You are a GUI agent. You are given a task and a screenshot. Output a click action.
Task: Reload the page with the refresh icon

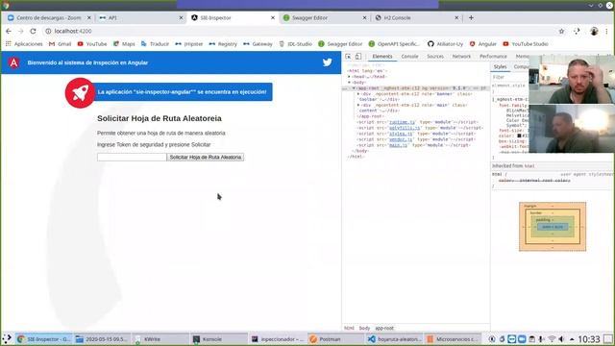point(33,31)
